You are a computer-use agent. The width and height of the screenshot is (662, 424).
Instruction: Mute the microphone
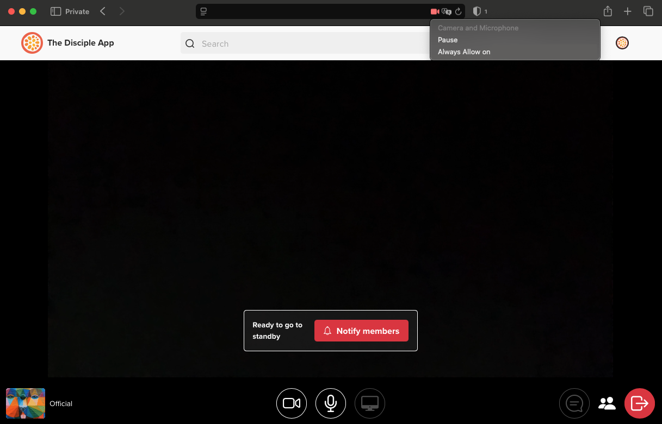click(331, 403)
